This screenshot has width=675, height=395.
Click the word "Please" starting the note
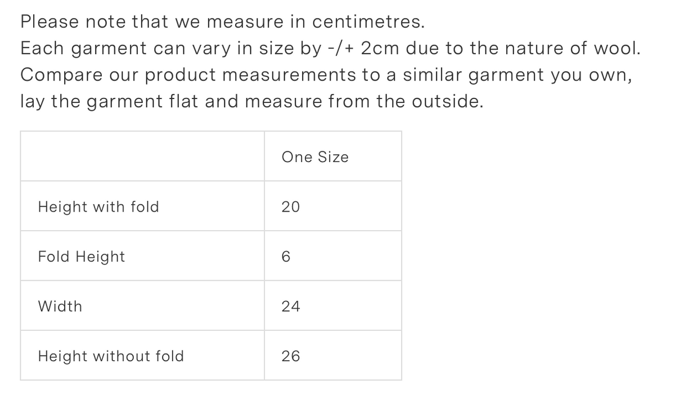point(48,22)
